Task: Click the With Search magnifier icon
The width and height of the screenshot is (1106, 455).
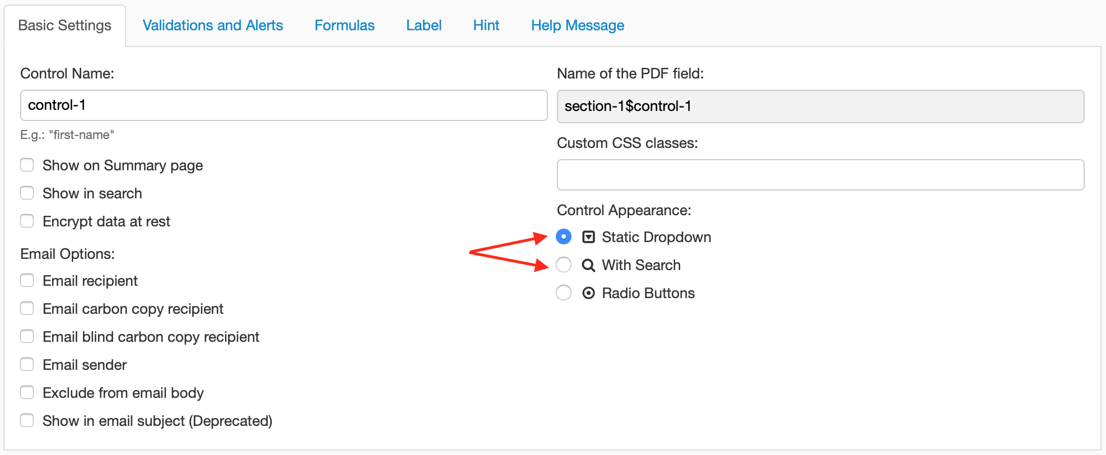Action: coord(588,265)
